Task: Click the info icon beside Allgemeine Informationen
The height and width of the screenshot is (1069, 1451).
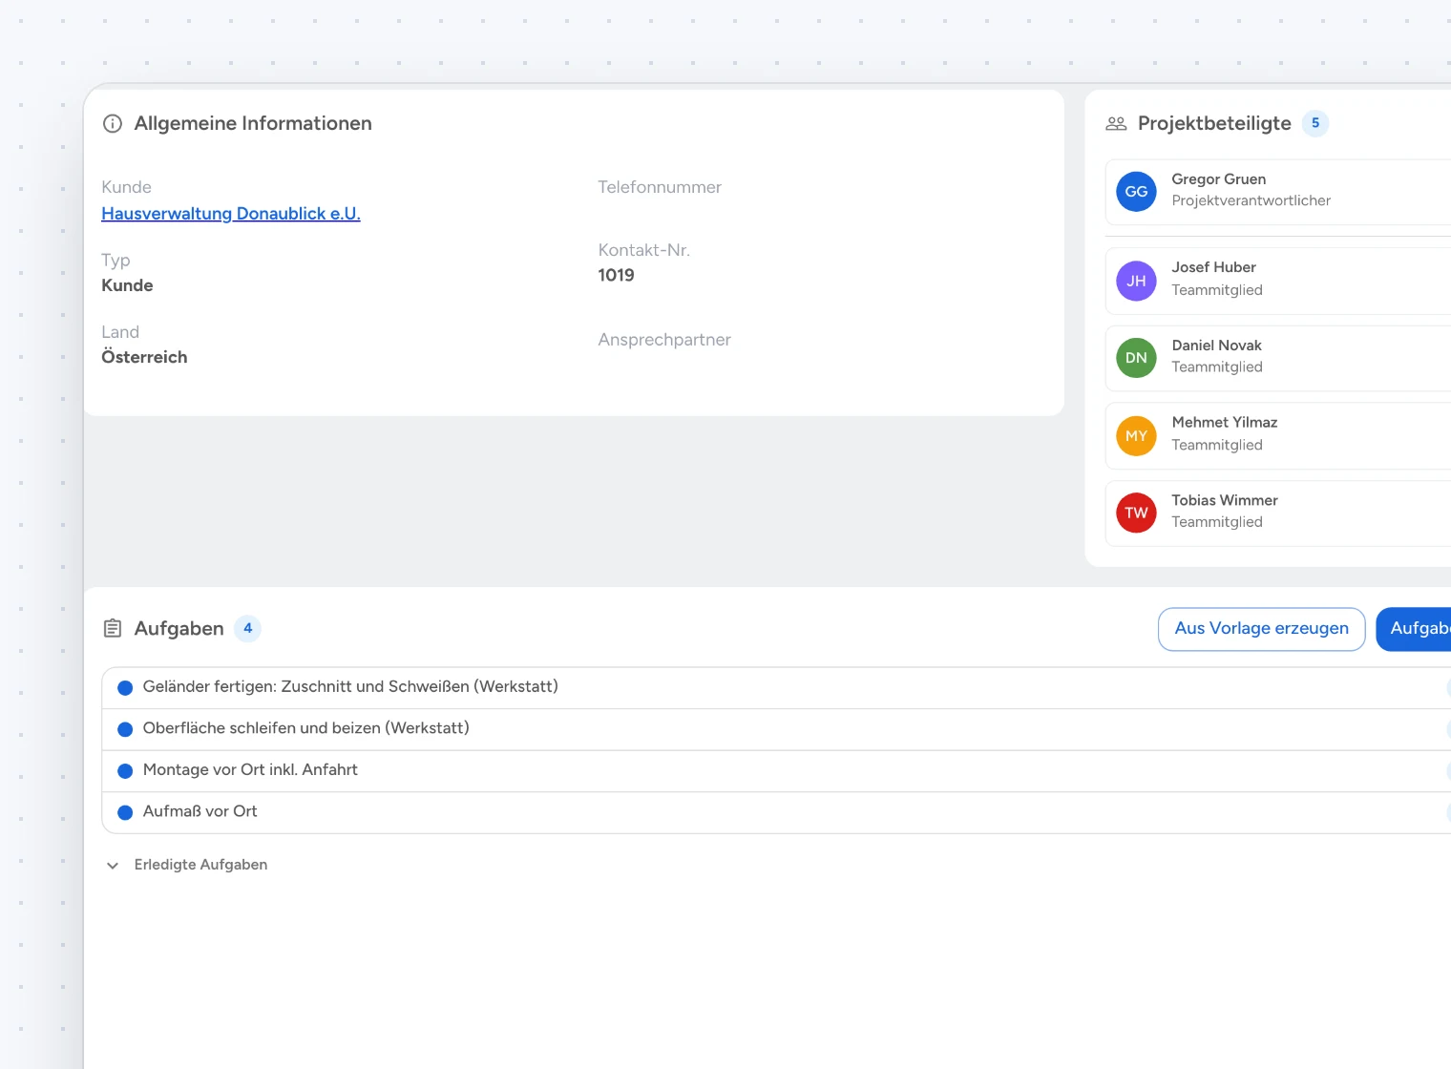Action: coord(113,123)
